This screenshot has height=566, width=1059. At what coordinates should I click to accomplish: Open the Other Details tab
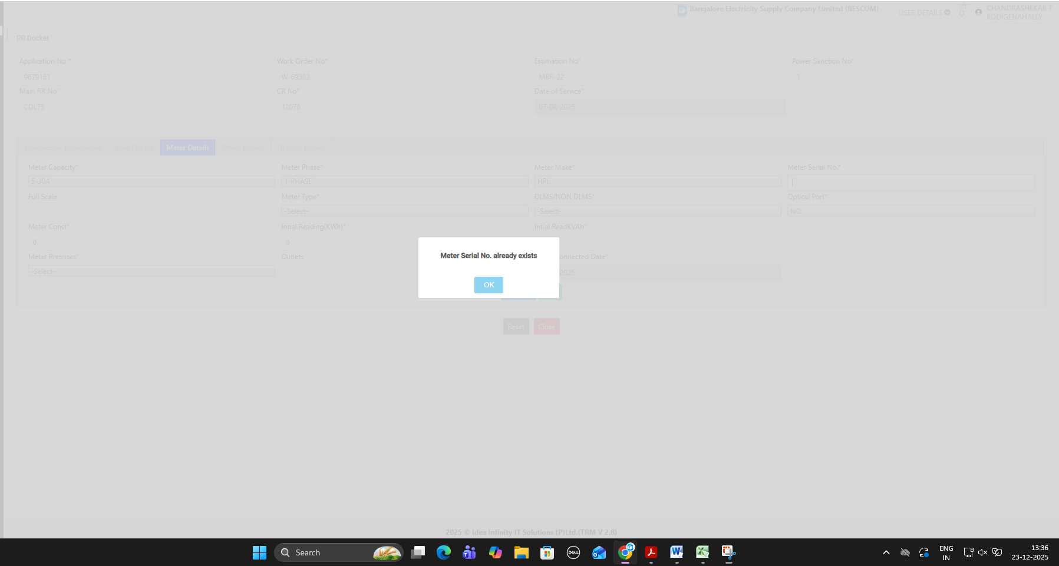coord(243,148)
